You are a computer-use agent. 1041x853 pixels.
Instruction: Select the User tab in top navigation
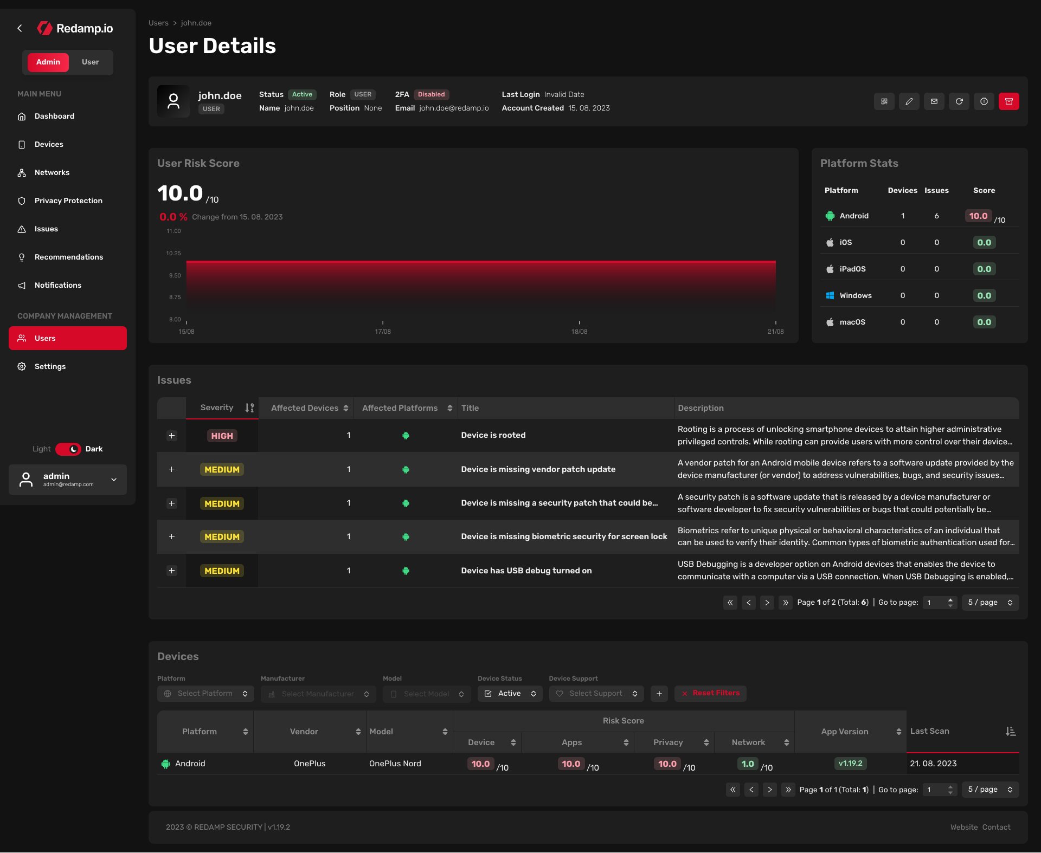coord(90,61)
